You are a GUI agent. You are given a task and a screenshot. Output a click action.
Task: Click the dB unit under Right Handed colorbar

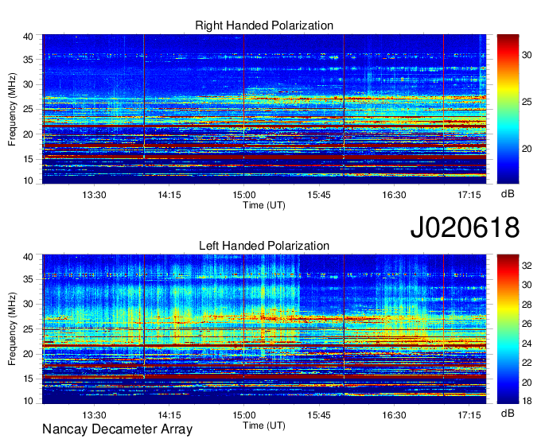coord(508,194)
